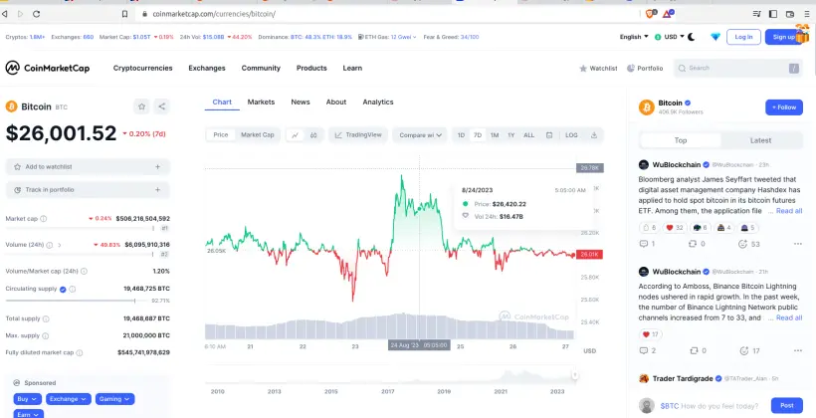The height and width of the screenshot is (418, 816).
Task: Switch to the Analytics tab
Action: 378,103
